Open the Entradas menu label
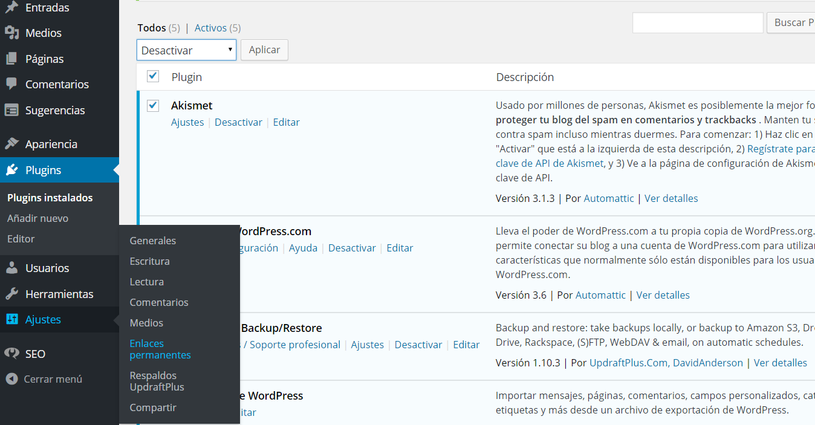The image size is (815, 425). point(47,7)
